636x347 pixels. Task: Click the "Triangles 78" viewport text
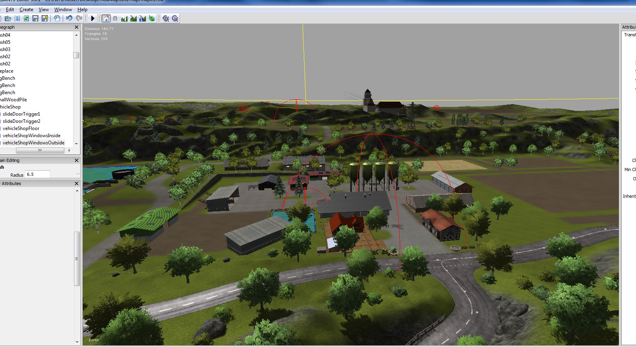click(96, 34)
